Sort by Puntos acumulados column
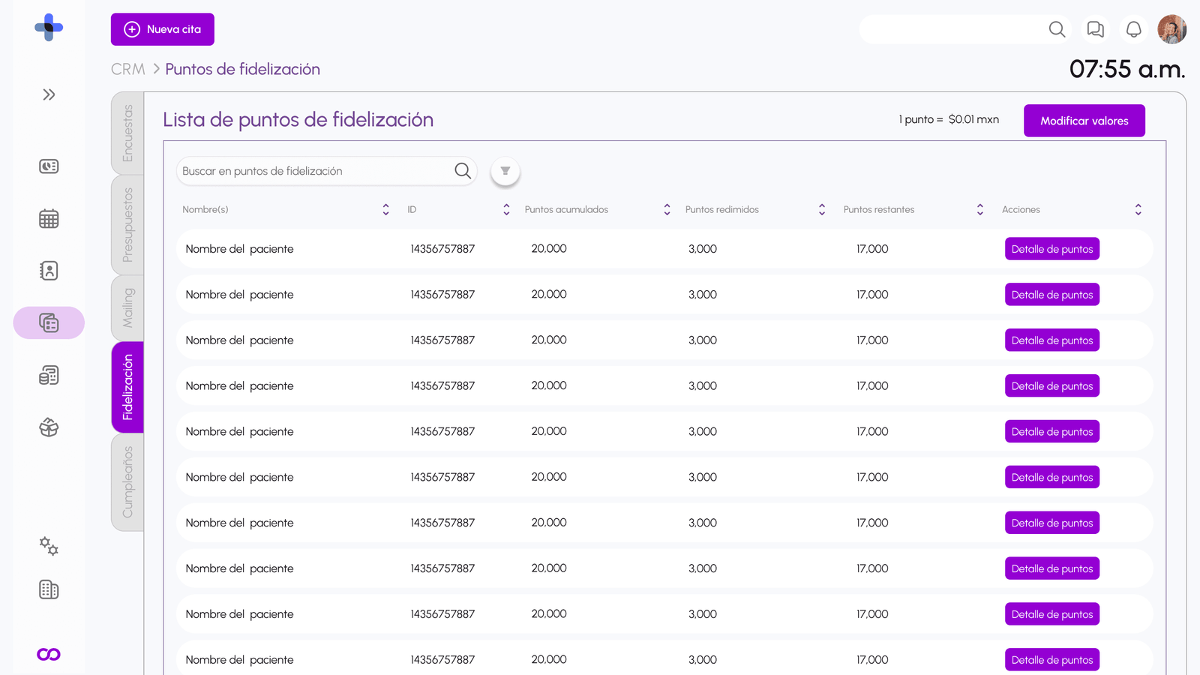 coord(667,210)
